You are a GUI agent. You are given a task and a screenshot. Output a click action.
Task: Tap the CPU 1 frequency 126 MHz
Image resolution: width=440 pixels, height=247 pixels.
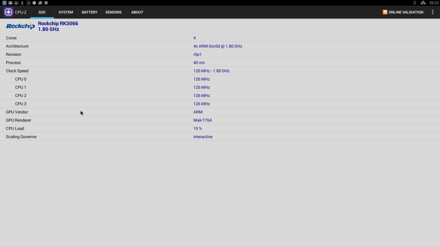coord(202,87)
